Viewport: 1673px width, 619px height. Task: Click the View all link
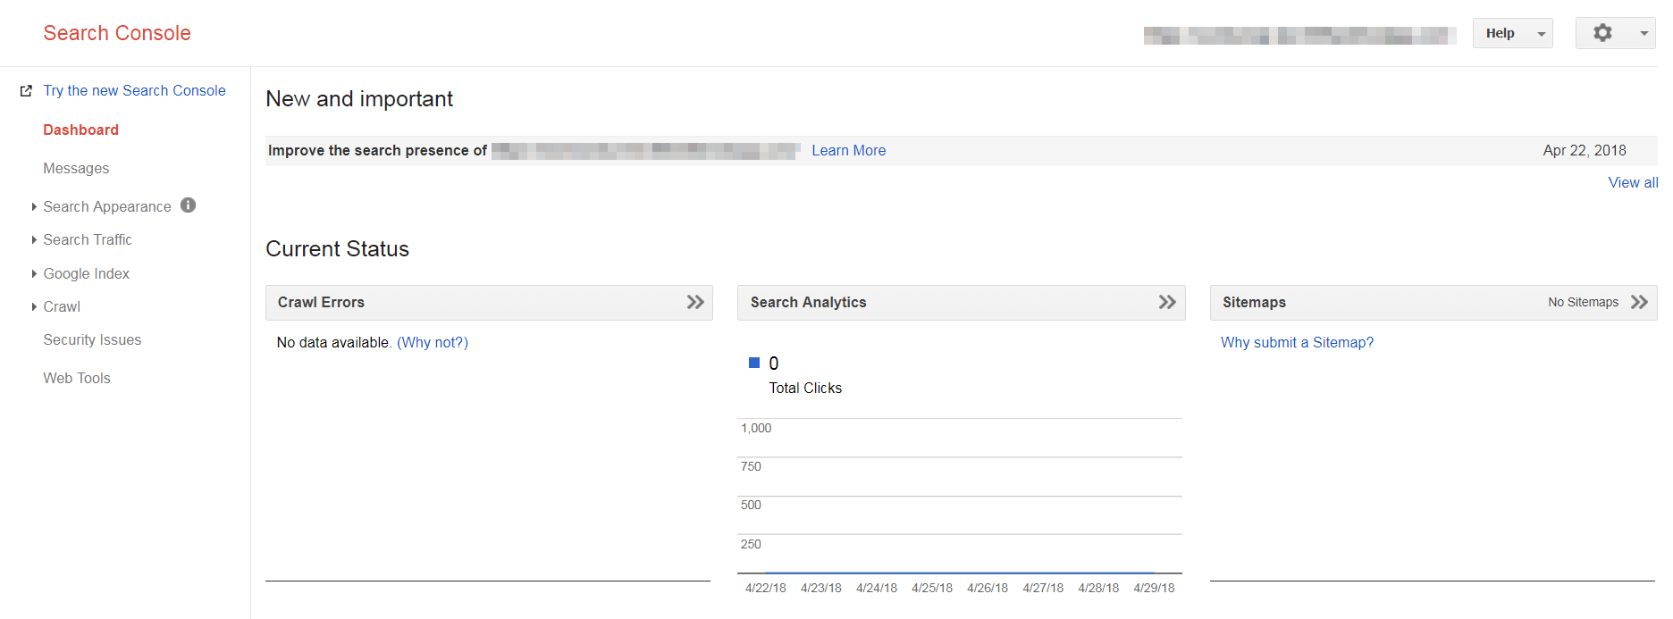coord(1633,182)
